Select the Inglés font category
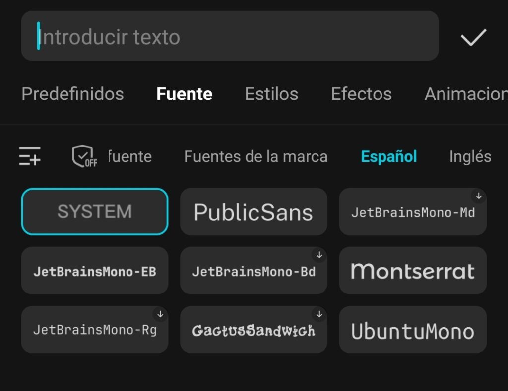 (470, 157)
